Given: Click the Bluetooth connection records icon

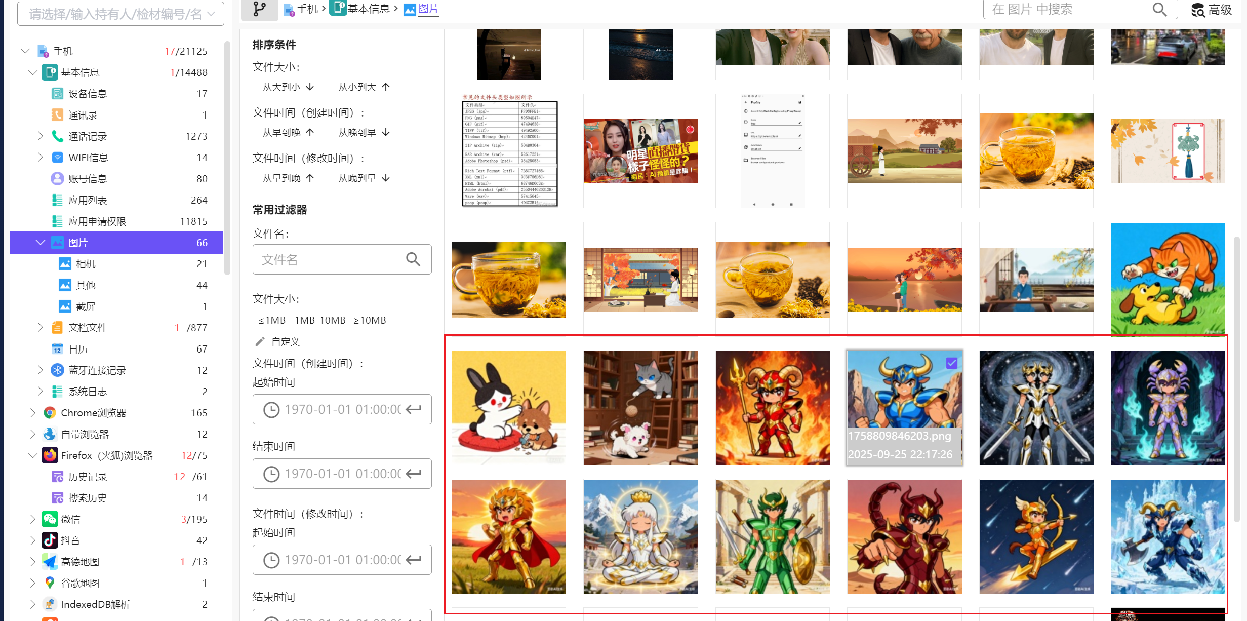Looking at the screenshot, I should 57,370.
